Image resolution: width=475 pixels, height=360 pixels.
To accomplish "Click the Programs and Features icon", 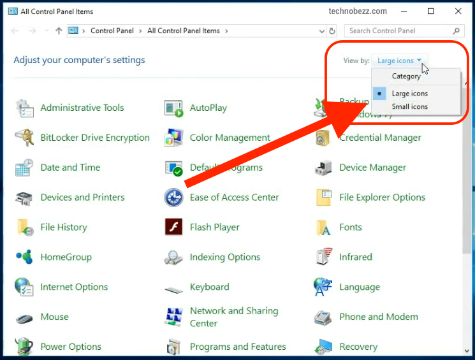I will pyautogui.click(x=173, y=347).
